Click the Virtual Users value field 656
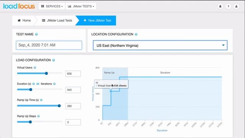Screen dimensions: 245x138 point(73,74)
